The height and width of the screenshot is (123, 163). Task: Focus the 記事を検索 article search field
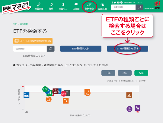click(123, 7)
